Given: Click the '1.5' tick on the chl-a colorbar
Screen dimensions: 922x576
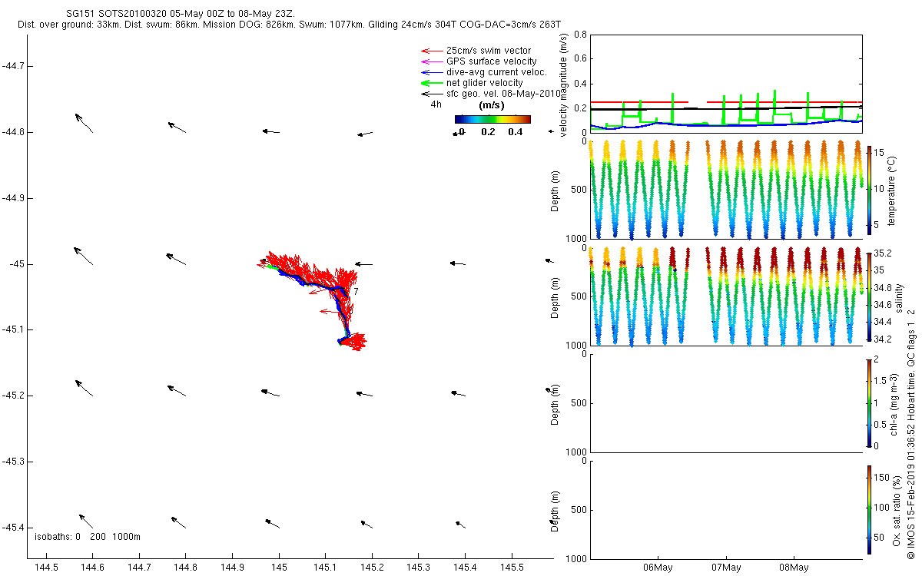Looking at the screenshot, I should coord(881,381).
